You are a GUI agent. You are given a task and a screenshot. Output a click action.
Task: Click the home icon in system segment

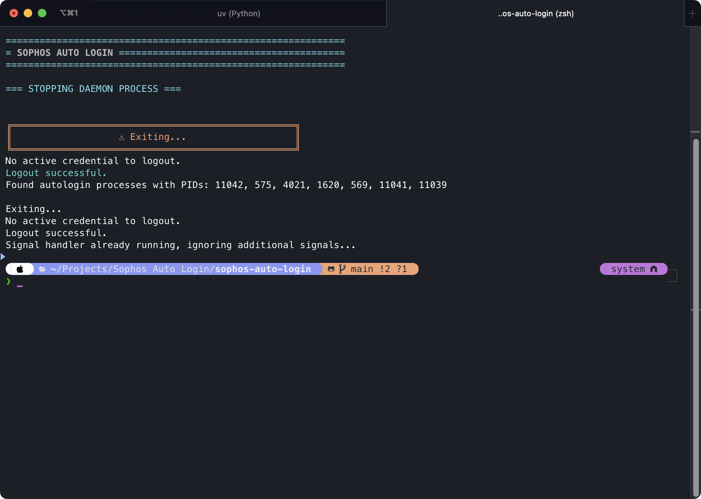pyautogui.click(x=654, y=269)
